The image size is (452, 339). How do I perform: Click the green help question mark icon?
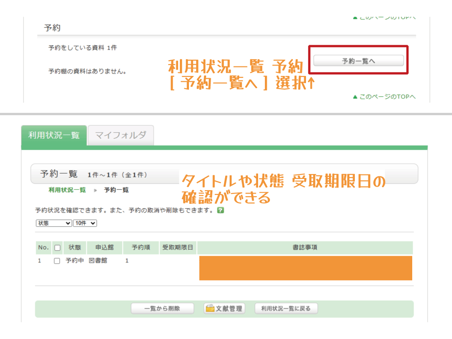(221, 210)
